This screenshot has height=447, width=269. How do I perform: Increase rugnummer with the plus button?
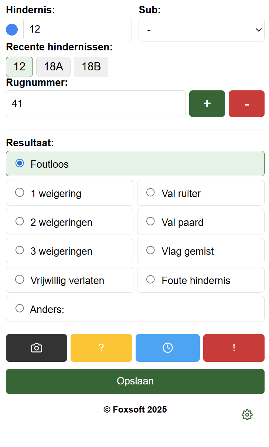[x=207, y=104]
